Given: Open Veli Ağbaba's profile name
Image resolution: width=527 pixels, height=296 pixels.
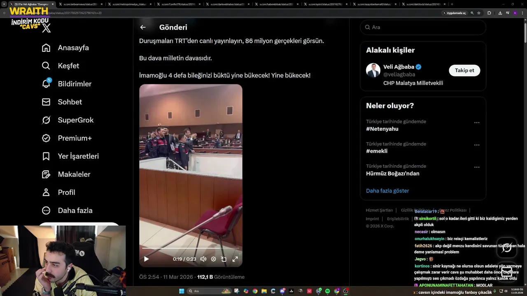Looking at the screenshot, I should 399,67.
